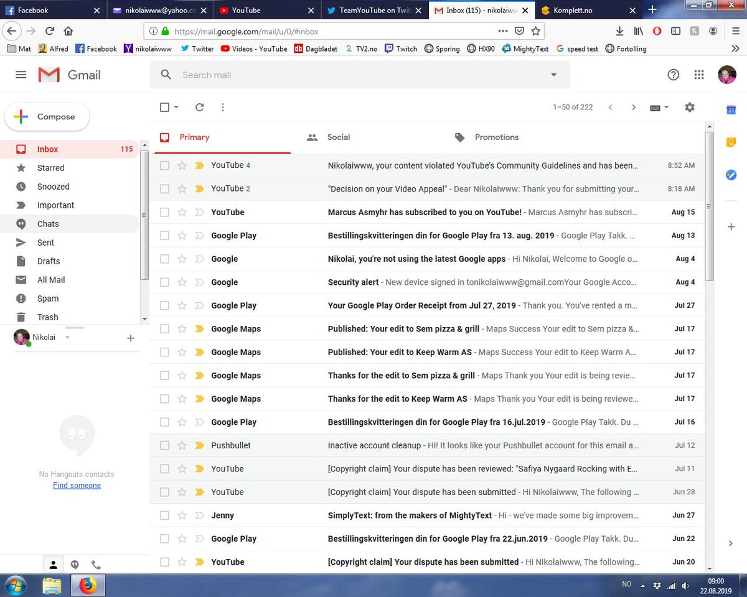747x597 pixels.
Task: Show search options dropdown arrow
Action: tap(553, 75)
